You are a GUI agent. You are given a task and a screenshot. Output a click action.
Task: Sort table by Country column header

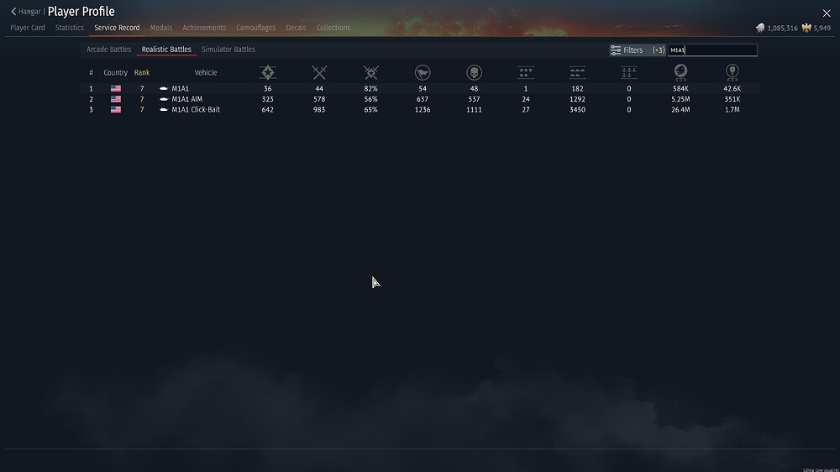(x=115, y=72)
